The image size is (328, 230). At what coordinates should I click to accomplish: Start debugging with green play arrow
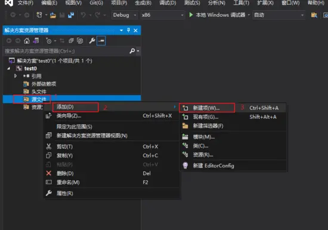(191, 15)
